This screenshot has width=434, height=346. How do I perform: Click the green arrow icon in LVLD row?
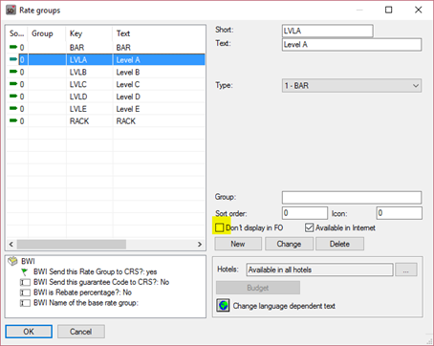click(x=13, y=97)
